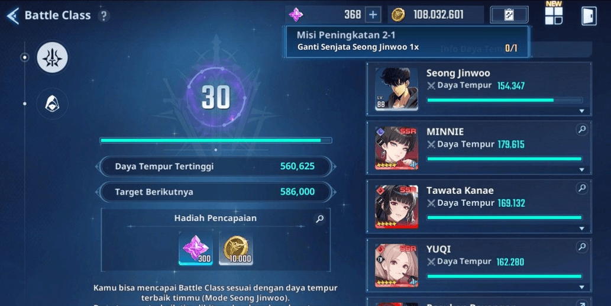611x306 pixels.
Task: Select the hooded hunter mode icon
Action: tap(52, 104)
